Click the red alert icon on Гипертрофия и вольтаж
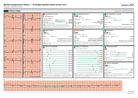138x98 pixels. pyautogui.click(x=44, y=14)
